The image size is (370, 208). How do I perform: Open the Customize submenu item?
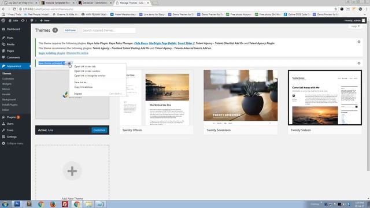[8, 79]
